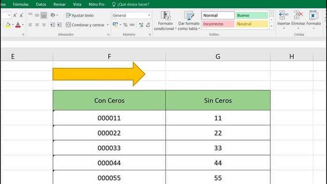Decrease font size with the smaller A icon
Viewport: 327px width, 184px height.
tap(21, 15)
